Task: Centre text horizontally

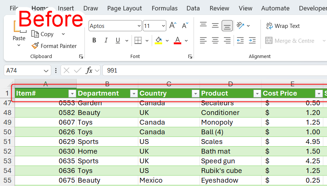Action: 215,41
